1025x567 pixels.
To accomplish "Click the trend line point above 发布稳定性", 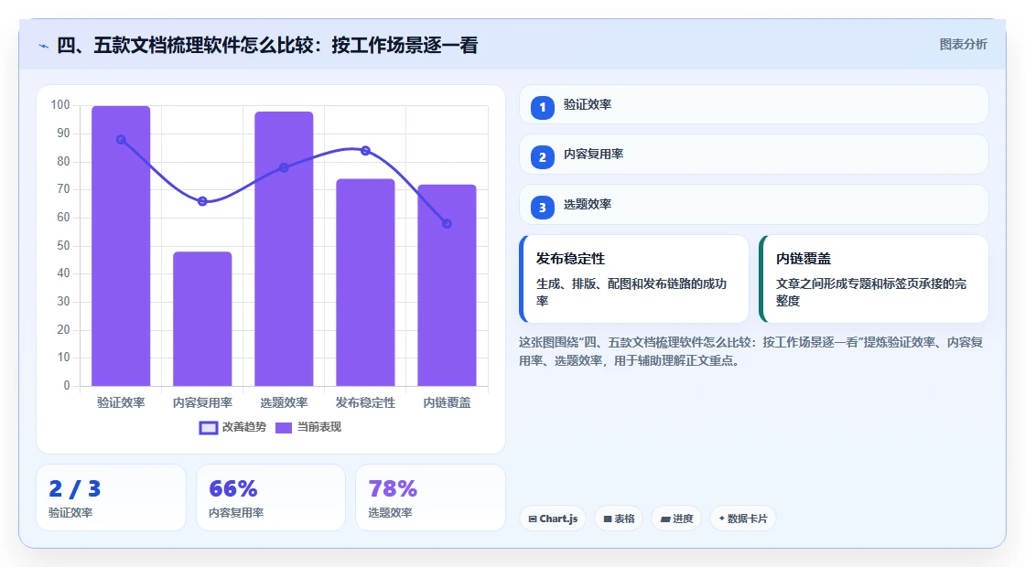I will (365, 151).
